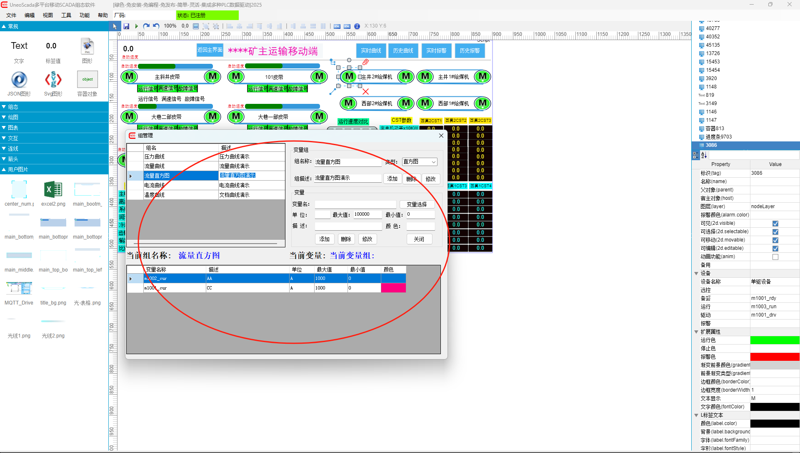Click the Redo arrow icon

coord(146,26)
